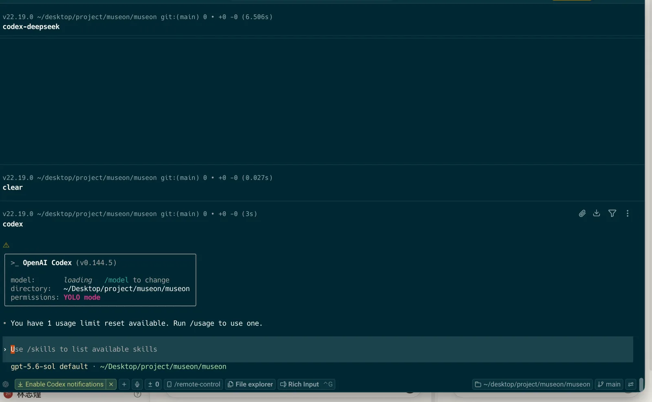Click the plus icon in the bottom toolbar
The height and width of the screenshot is (402, 652).
click(124, 384)
